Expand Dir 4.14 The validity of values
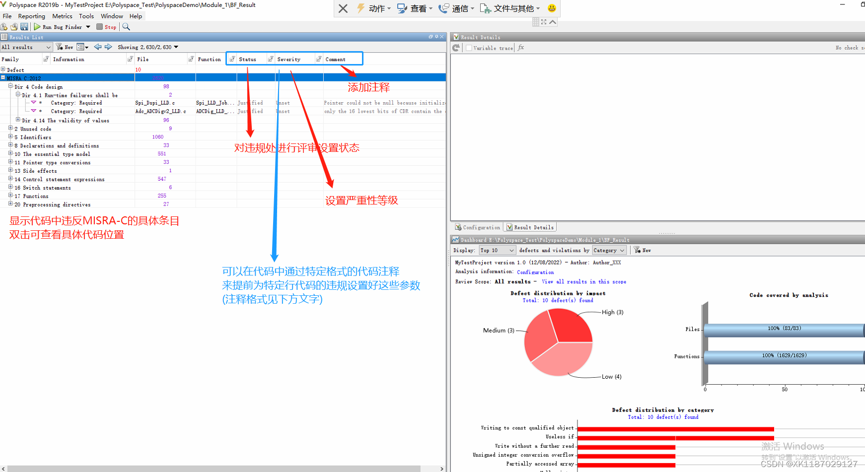This screenshot has height=472, width=865. click(18, 120)
